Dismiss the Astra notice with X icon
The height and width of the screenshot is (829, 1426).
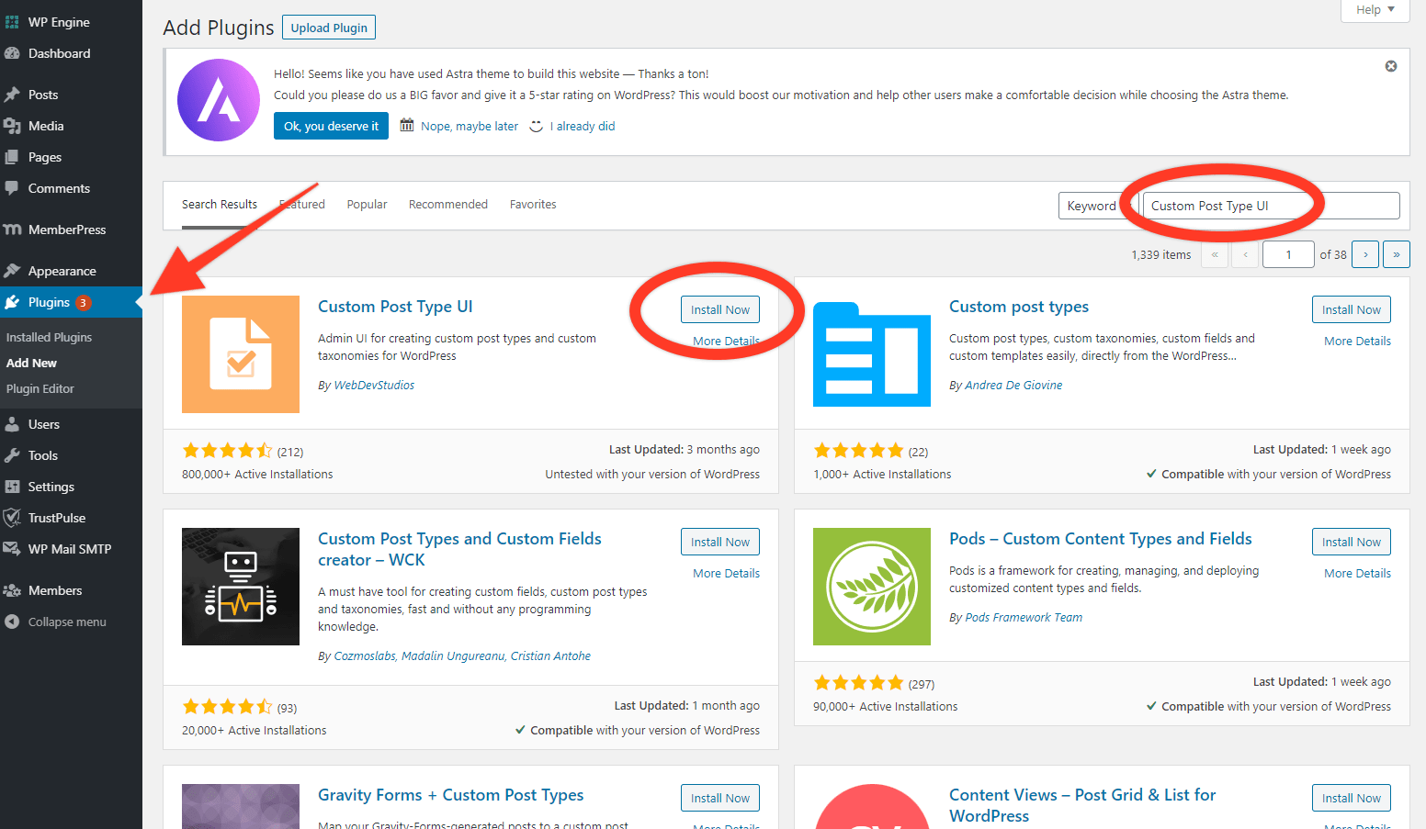1391,66
